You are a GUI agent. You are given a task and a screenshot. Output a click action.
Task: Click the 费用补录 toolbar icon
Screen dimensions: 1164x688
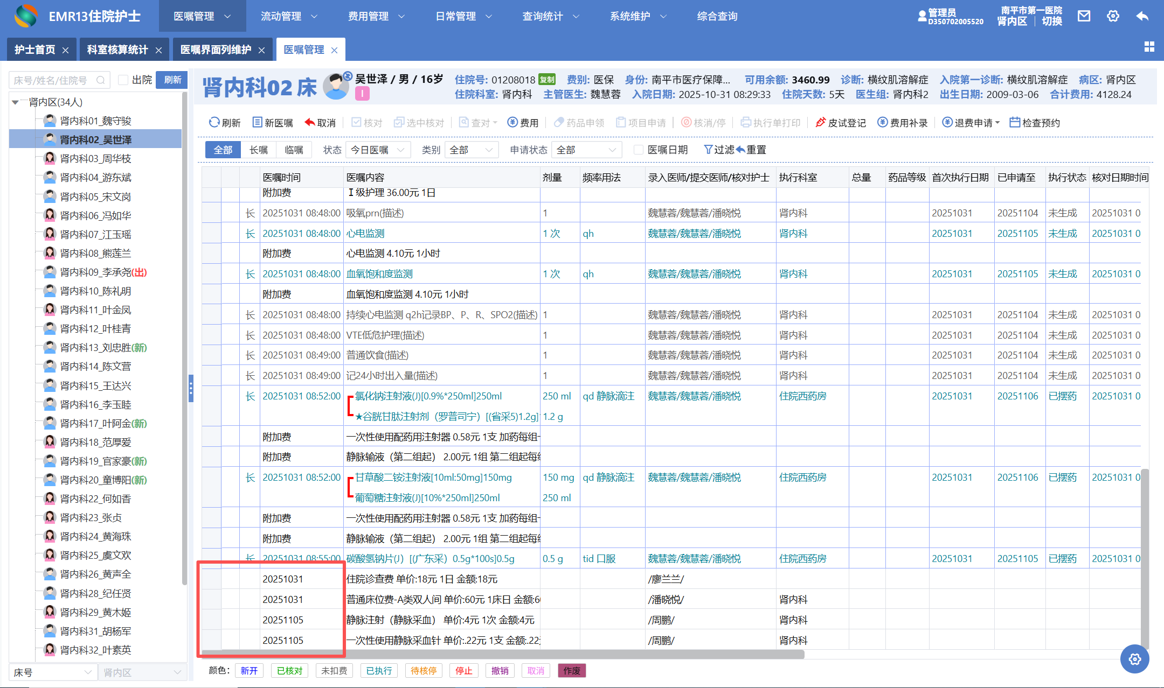click(x=882, y=123)
